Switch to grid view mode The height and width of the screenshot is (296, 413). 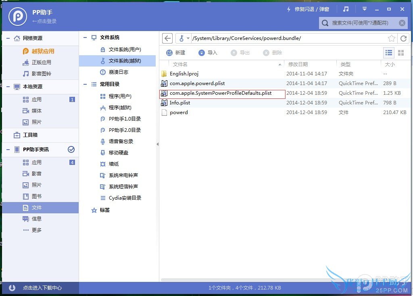[402, 52]
